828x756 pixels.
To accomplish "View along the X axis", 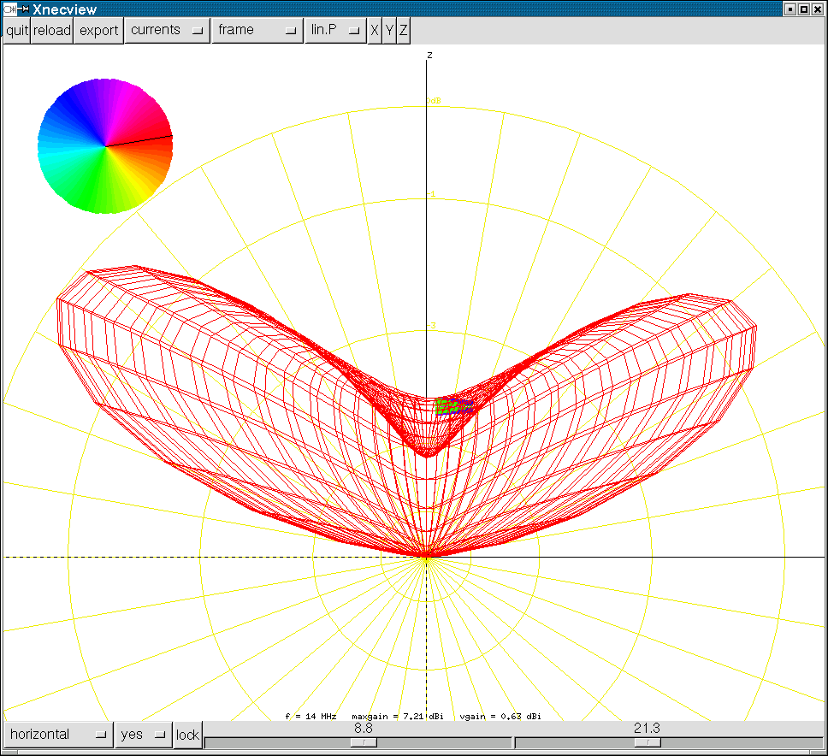I will click(x=375, y=30).
